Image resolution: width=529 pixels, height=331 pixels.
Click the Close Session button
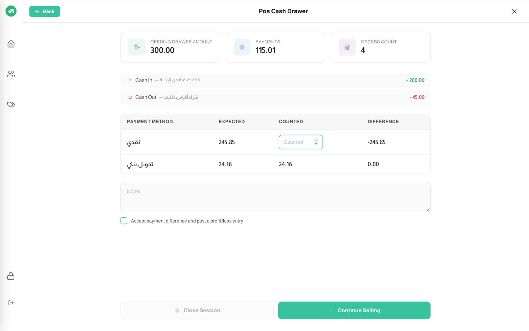pyautogui.click(x=197, y=310)
